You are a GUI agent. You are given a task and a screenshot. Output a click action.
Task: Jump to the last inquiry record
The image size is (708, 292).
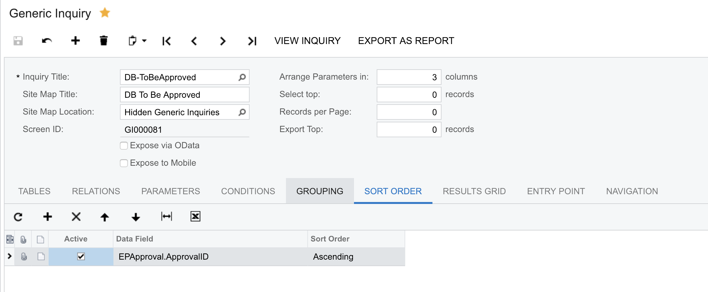(252, 41)
